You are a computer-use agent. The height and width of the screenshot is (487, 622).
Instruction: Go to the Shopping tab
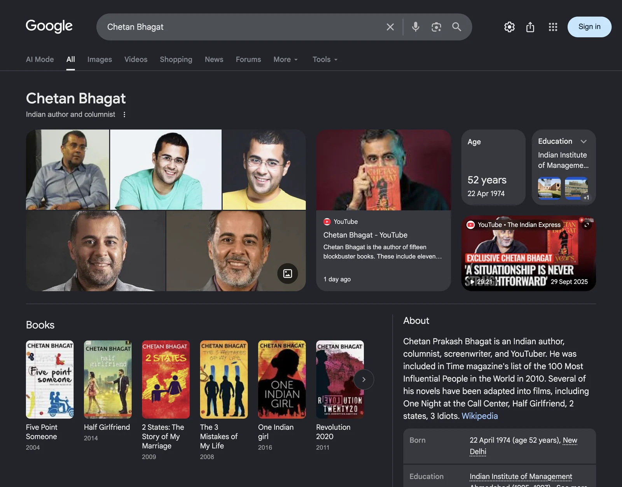(176, 59)
